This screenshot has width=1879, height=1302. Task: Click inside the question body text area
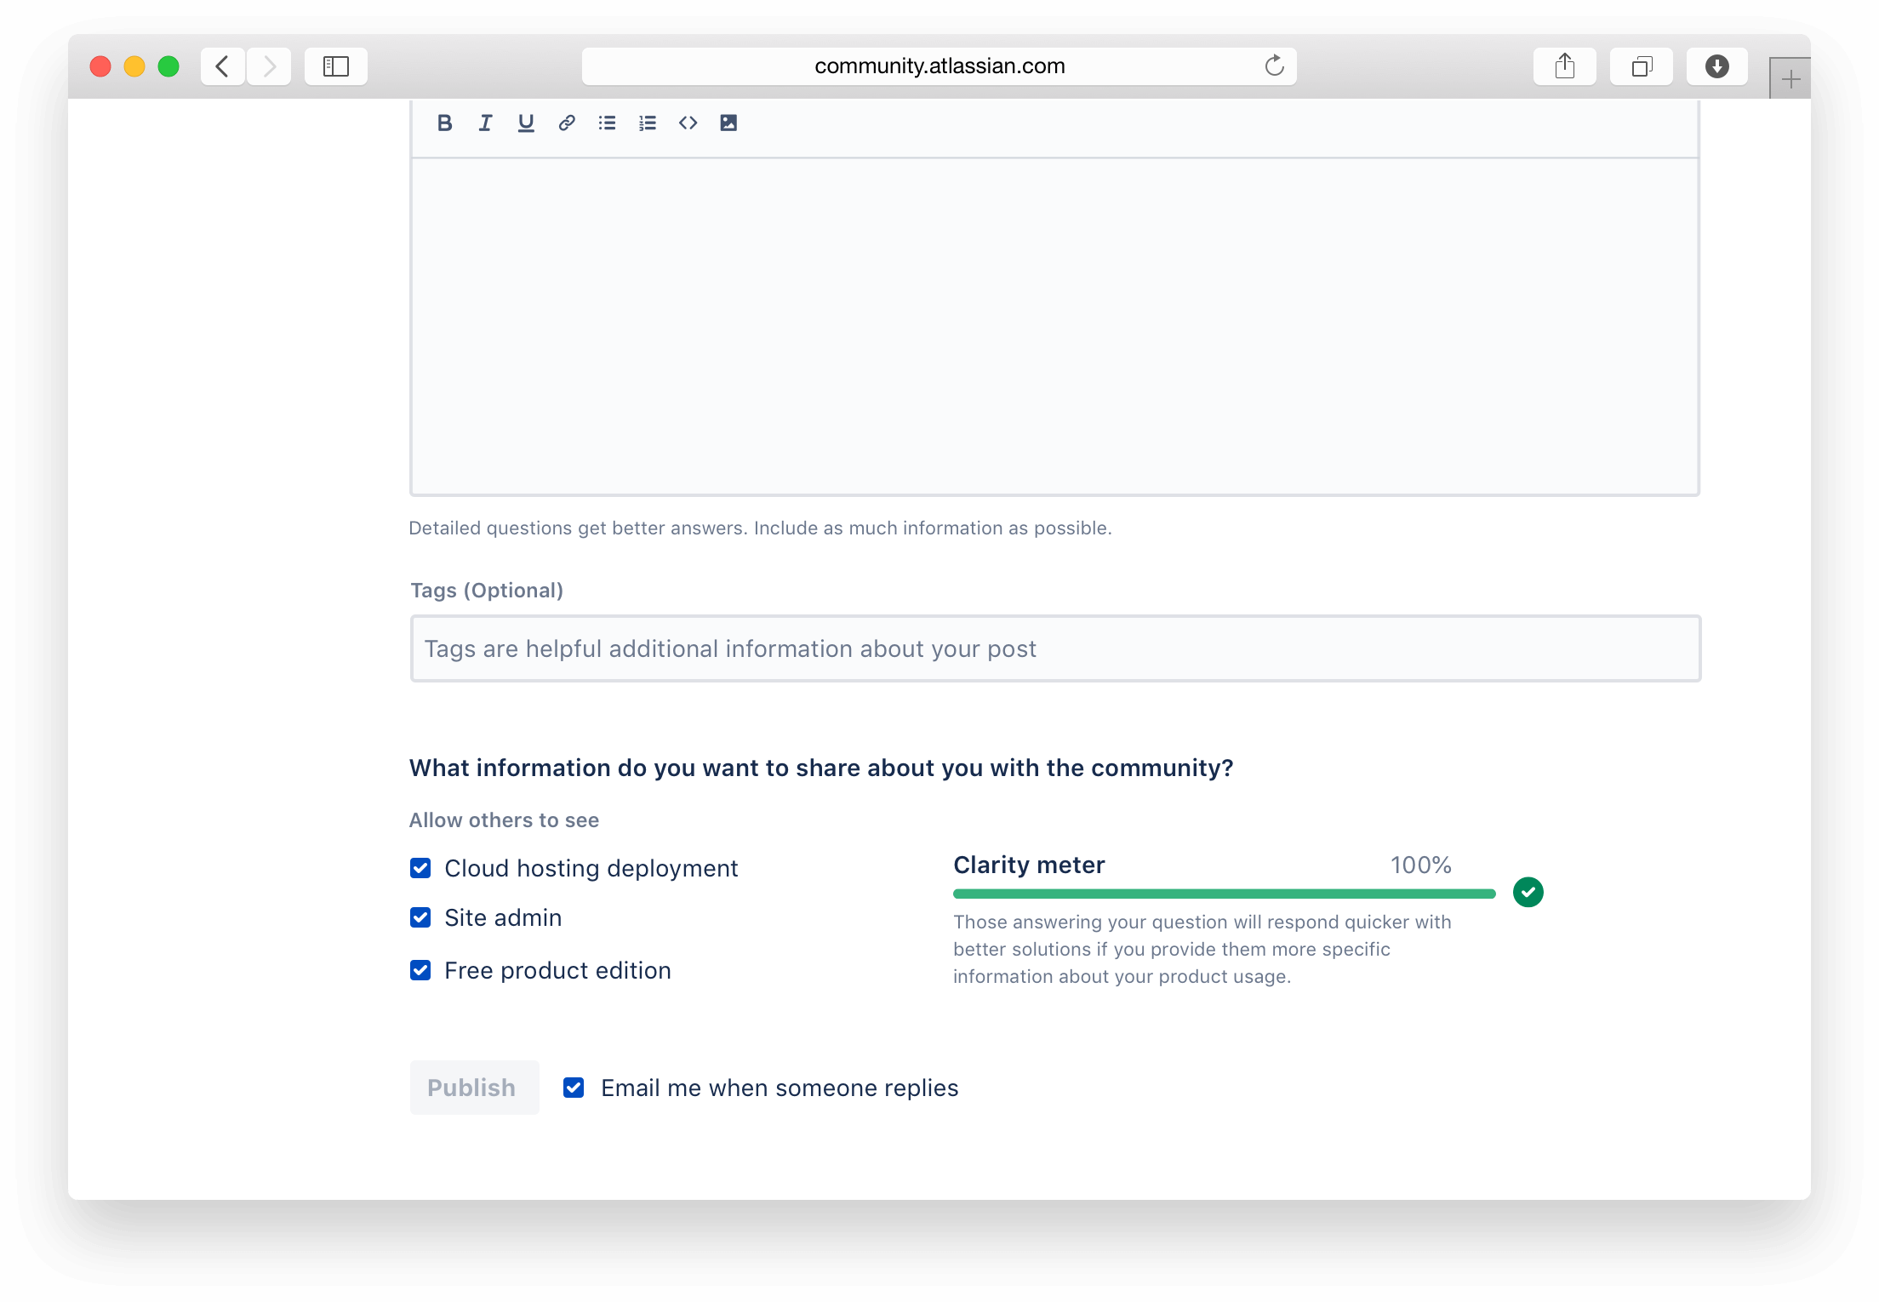click(x=1055, y=325)
